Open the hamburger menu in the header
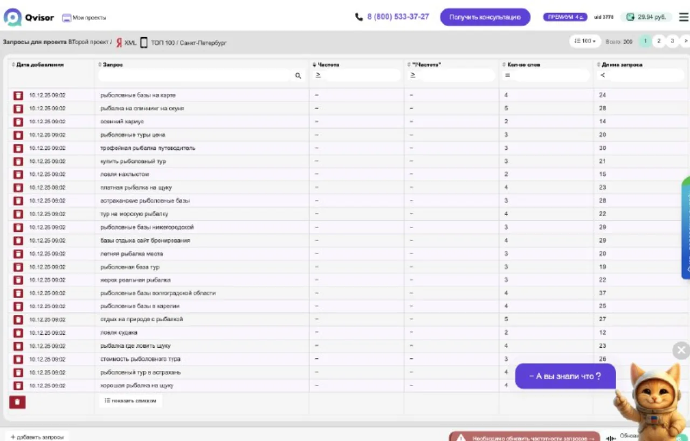 click(x=683, y=17)
